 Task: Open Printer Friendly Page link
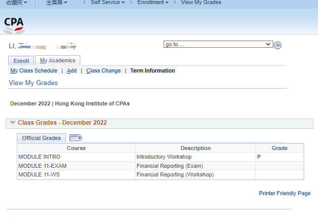tap(285, 193)
